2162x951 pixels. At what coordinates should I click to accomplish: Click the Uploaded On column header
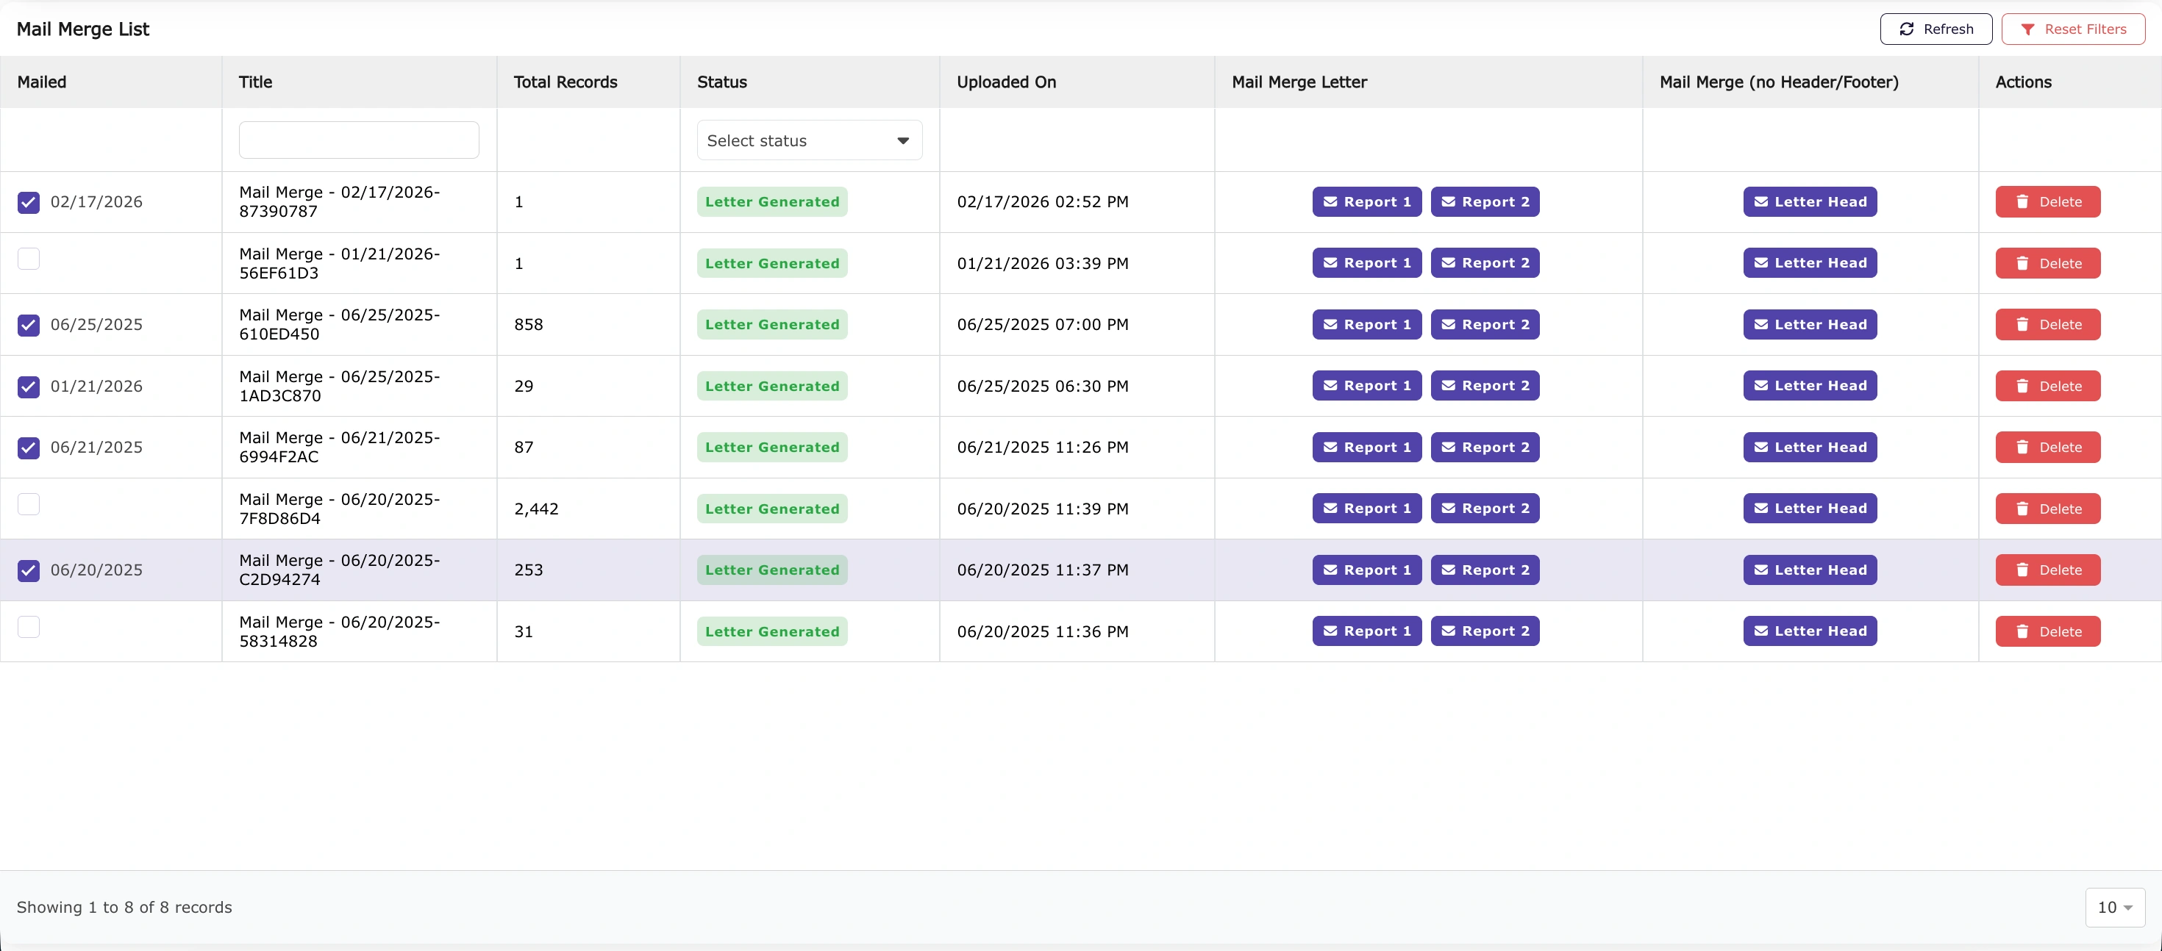coord(1005,82)
